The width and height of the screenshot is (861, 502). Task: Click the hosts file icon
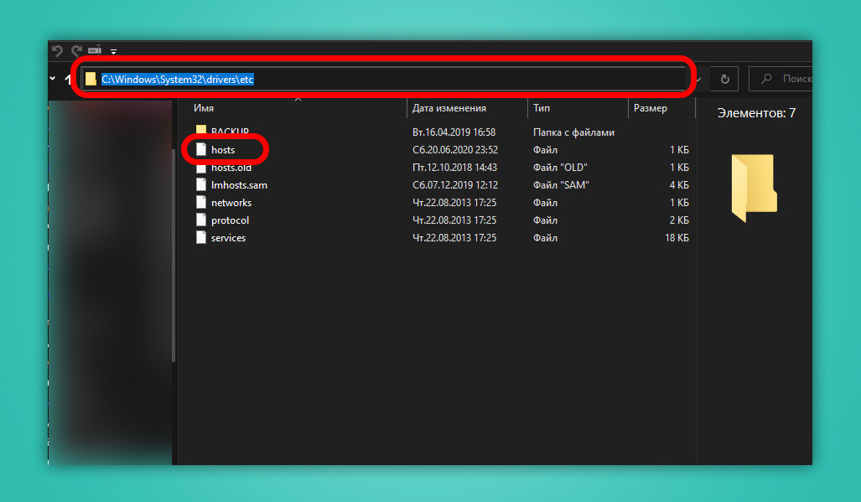(201, 149)
